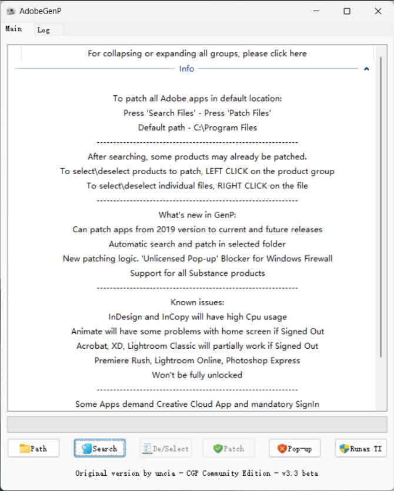
Task: Click the red shield Pop-up blocker button
Action: (295, 449)
